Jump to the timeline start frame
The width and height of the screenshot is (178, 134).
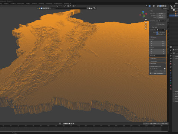pos(64,124)
